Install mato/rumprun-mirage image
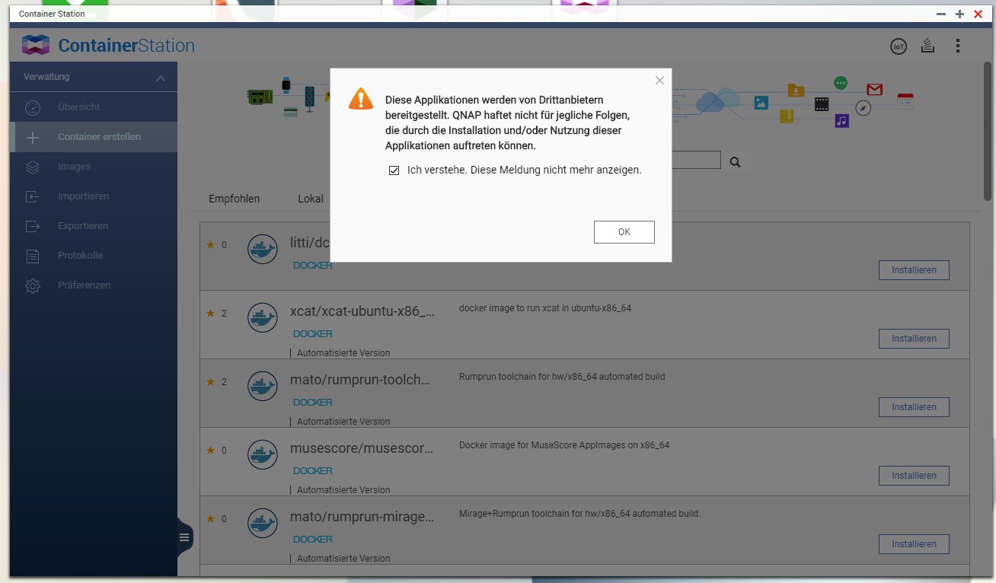Viewport: 996px width, 583px height. tap(914, 544)
